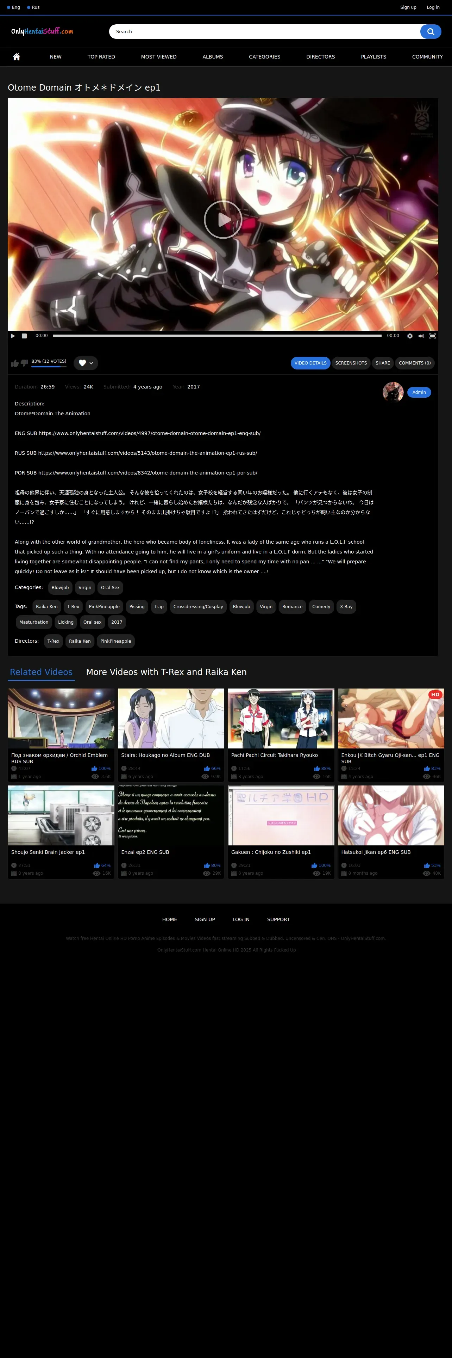Select the SCREENSHOTS tab
Screen dimensions: 452x1358
(351, 363)
